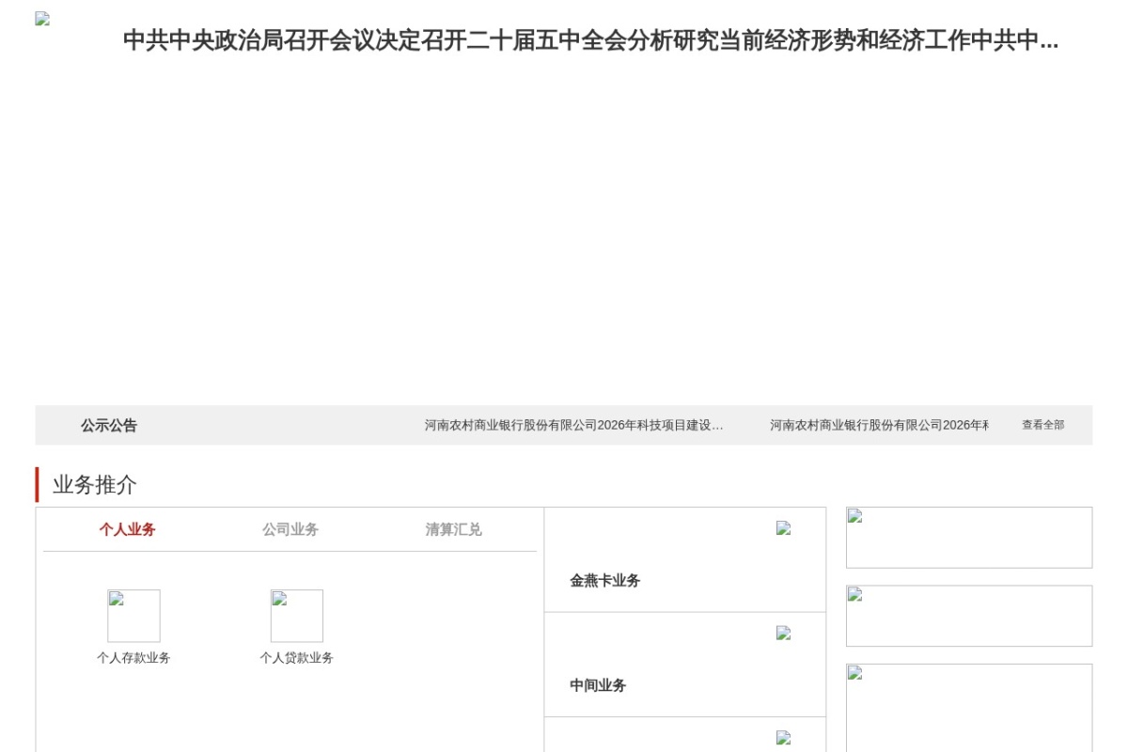This screenshot has width=1128, height=752.
Task: Select the 个人业务 tab
Action: pyautogui.click(x=127, y=529)
